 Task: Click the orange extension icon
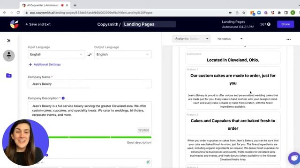pyautogui.click(x=252, y=13)
